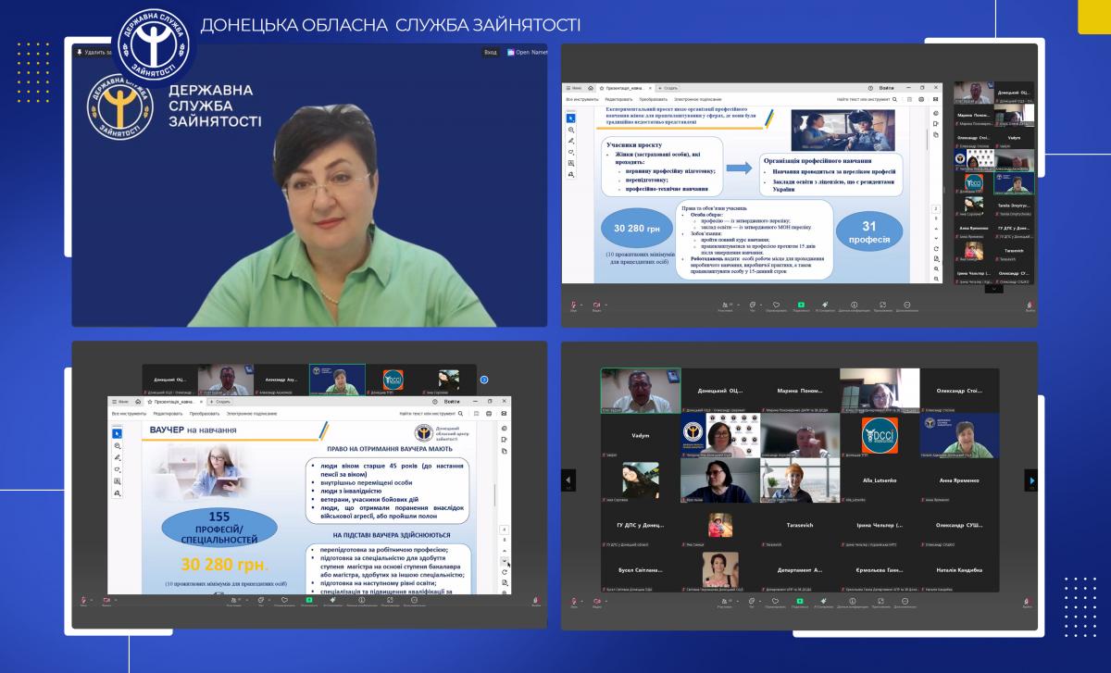Select the pen annotation tool in bottom-left PDF sidebar
The image size is (1111, 673).
118,457
